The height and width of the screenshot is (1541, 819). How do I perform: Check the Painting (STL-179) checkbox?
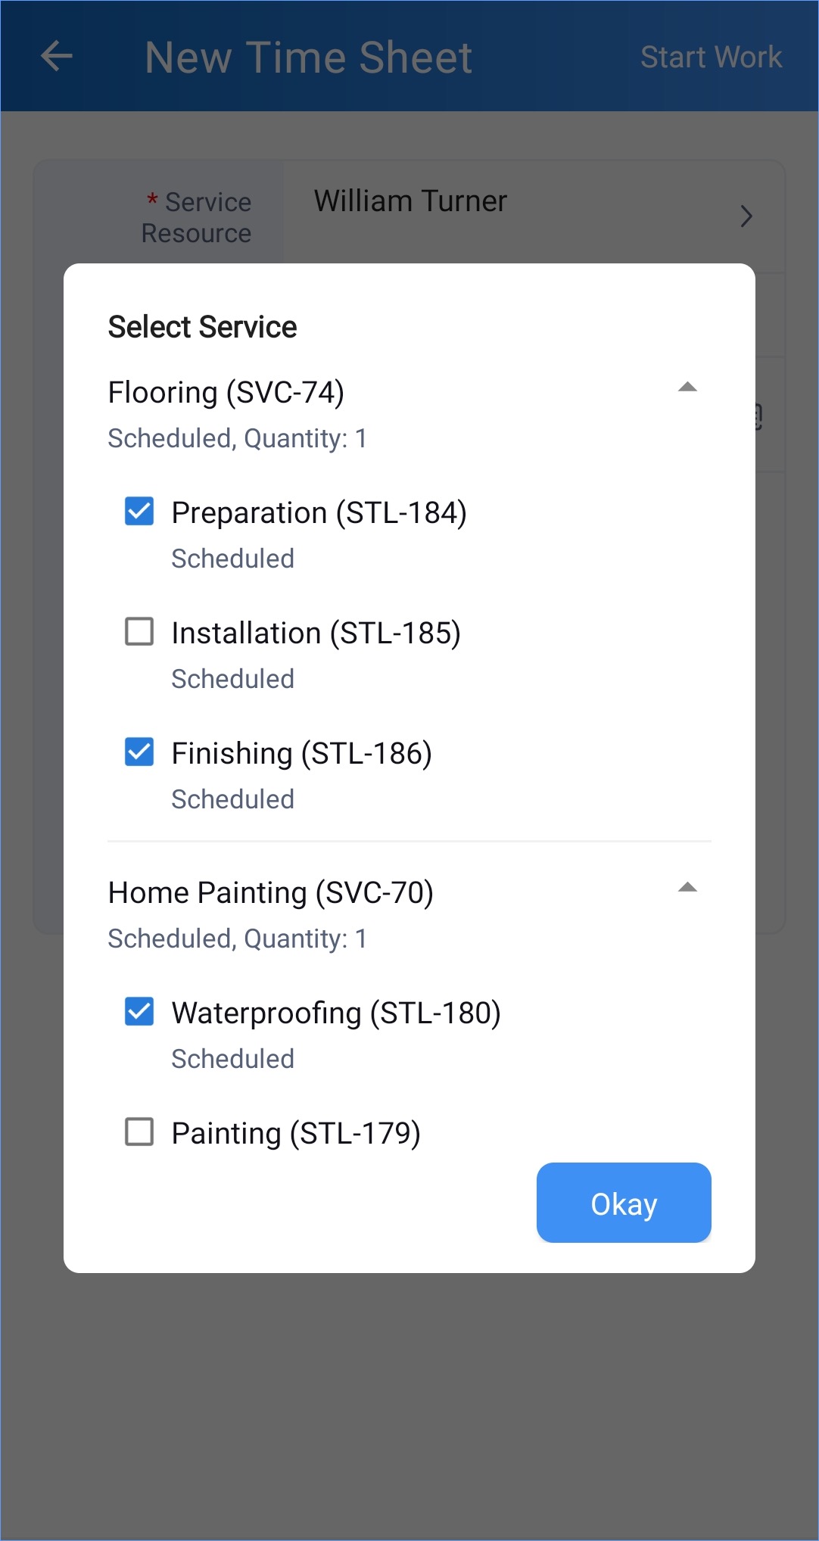tap(139, 1132)
